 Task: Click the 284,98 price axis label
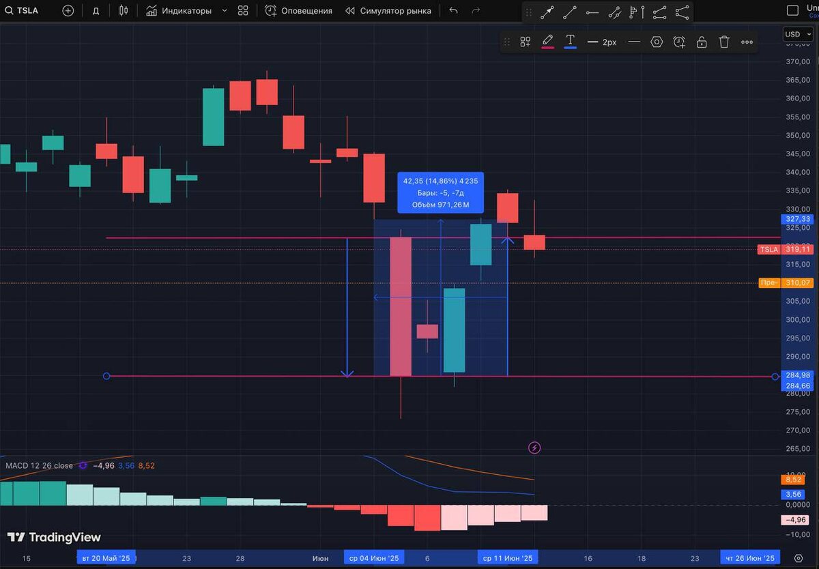click(797, 375)
